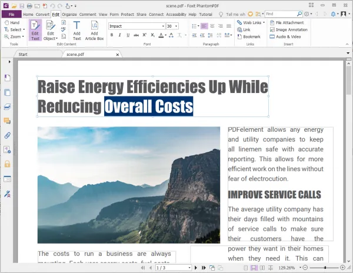Viewport: 353px width, 273px height.
Task: Click the zoom out minus button
Action: 305,268
